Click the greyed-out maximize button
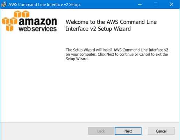180x140 pixels. click(x=156, y=5)
